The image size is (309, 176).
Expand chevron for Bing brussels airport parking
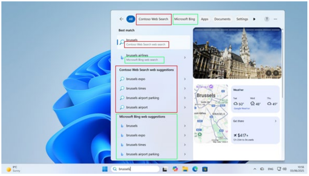pos(185,154)
